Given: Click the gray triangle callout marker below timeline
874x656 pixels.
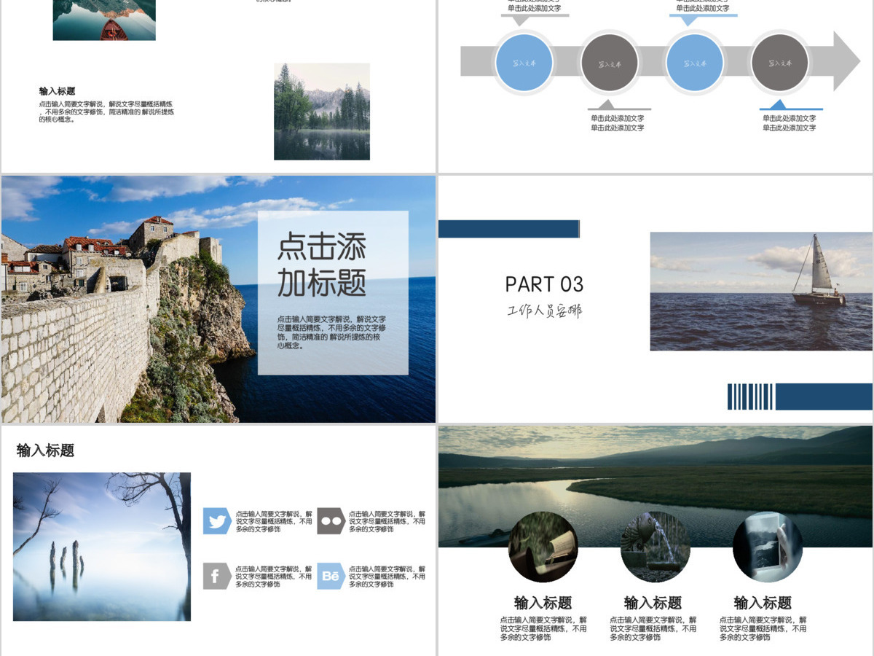Looking at the screenshot, I should (605, 104).
